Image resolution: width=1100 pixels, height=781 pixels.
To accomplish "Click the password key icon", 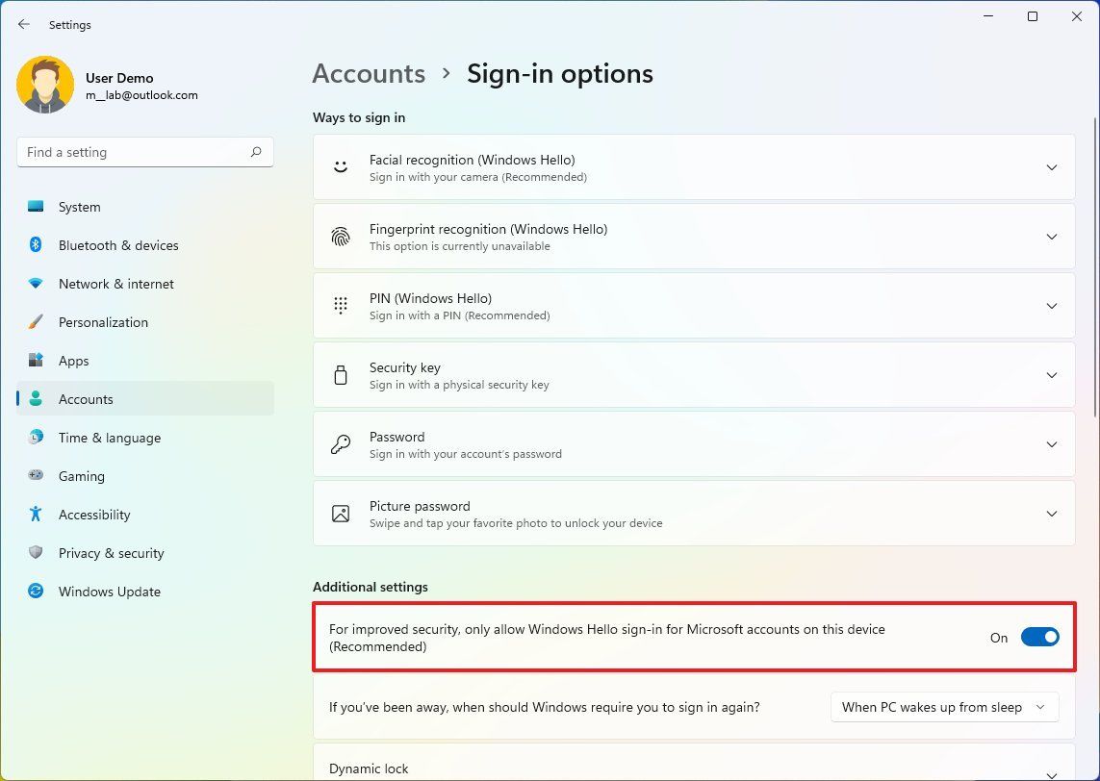I will [x=341, y=443].
